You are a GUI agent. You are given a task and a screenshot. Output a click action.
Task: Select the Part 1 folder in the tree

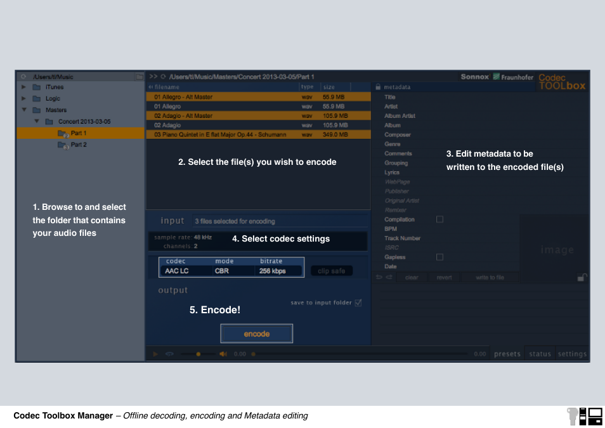click(x=81, y=133)
